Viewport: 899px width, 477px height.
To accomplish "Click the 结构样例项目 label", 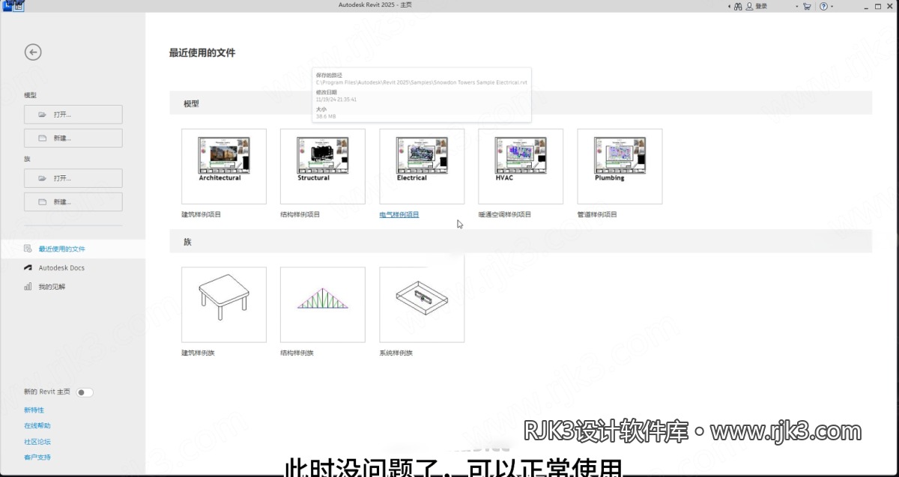I will [300, 215].
